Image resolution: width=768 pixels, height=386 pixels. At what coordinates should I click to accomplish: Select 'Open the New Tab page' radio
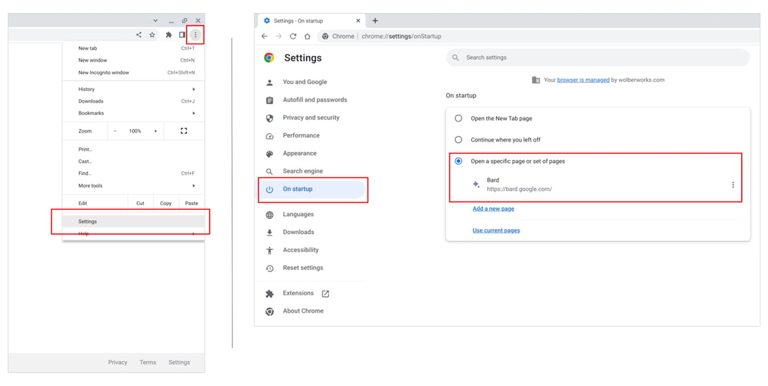[459, 118]
